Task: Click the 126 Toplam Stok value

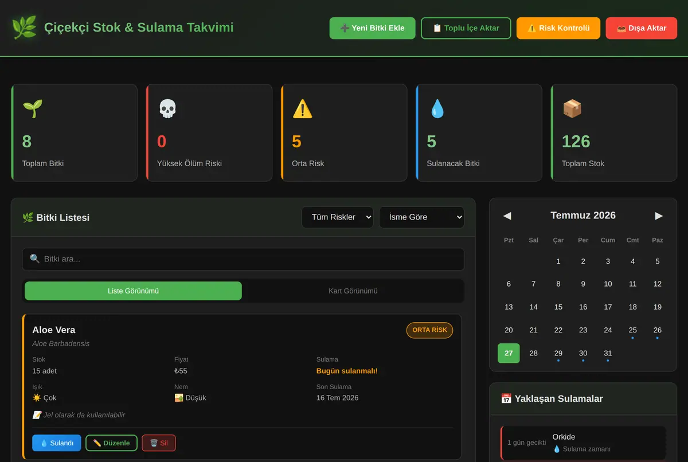Action: click(576, 141)
